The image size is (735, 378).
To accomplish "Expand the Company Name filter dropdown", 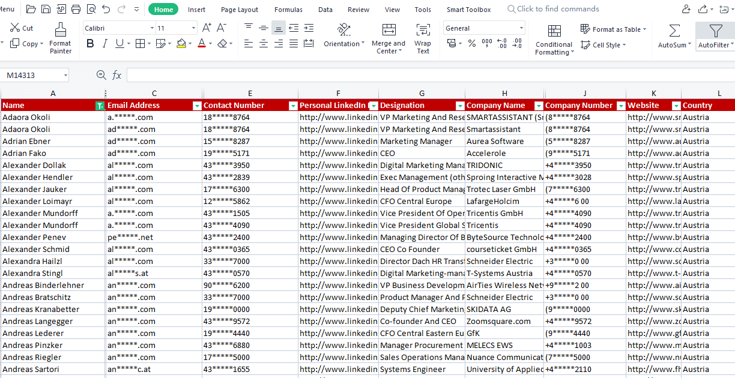I will pos(539,106).
